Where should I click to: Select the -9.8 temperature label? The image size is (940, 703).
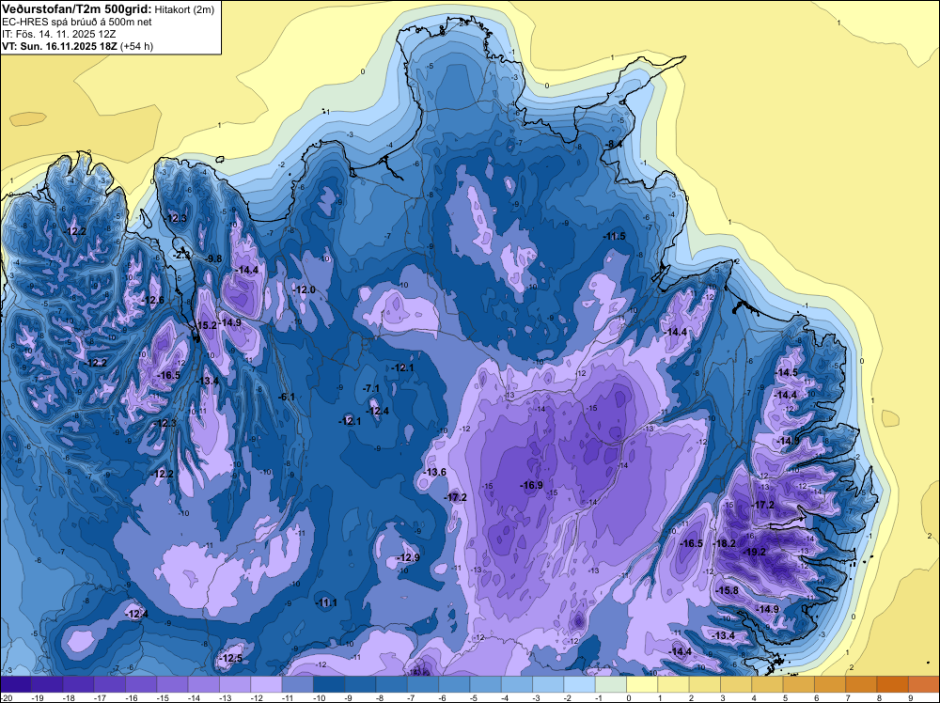[213, 258]
